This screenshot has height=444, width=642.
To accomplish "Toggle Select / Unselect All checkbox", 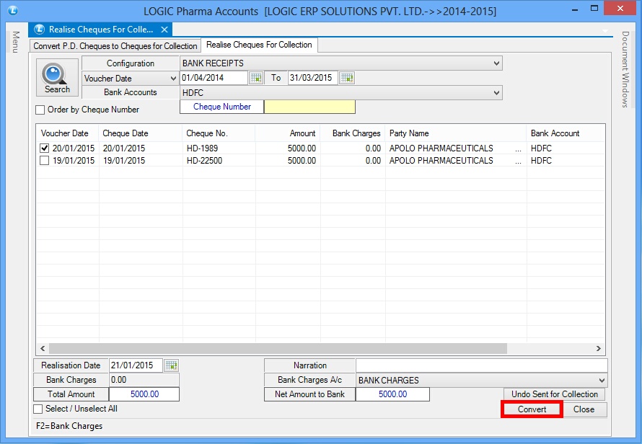I will [x=38, y=409].
